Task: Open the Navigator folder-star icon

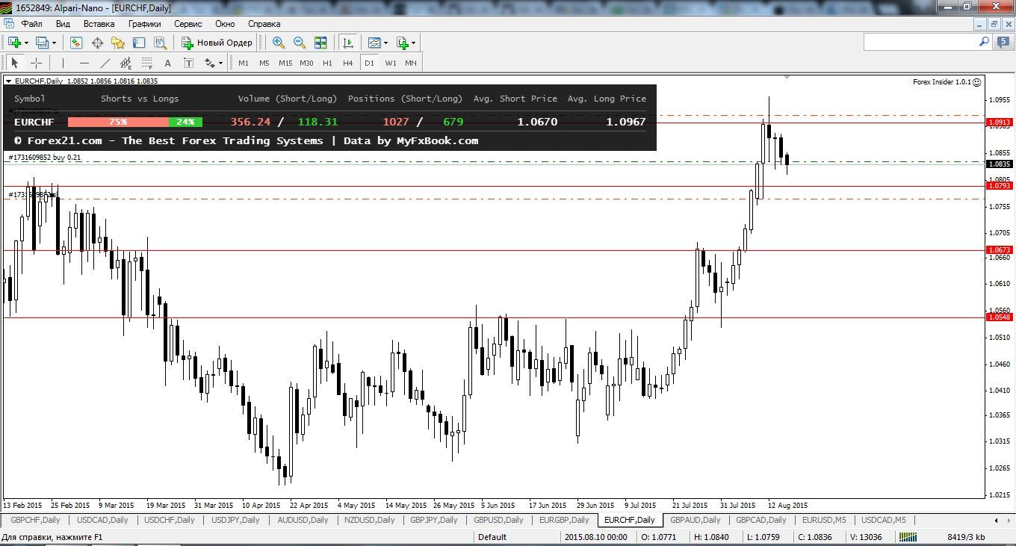Action: (x=118, y=43)
